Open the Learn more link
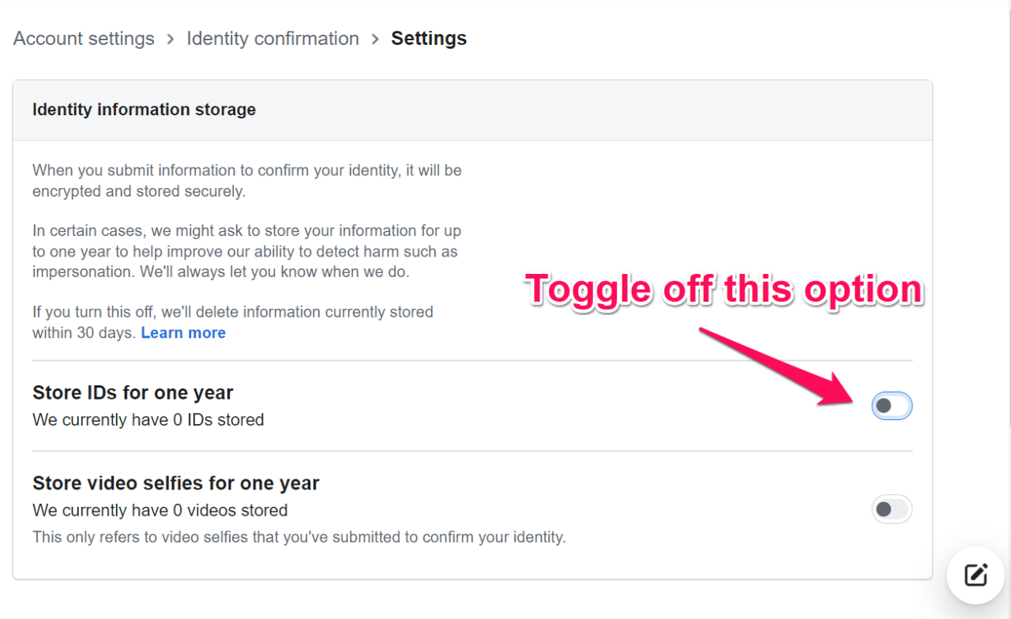The height and width of the screenshot is (619, 1011). pos(183,332)
